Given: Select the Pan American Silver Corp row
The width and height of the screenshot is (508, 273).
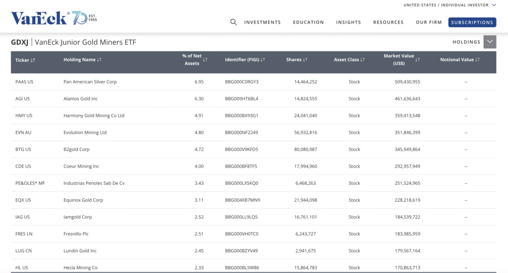Looking at the screenshot, I should (x=90, y=82).
